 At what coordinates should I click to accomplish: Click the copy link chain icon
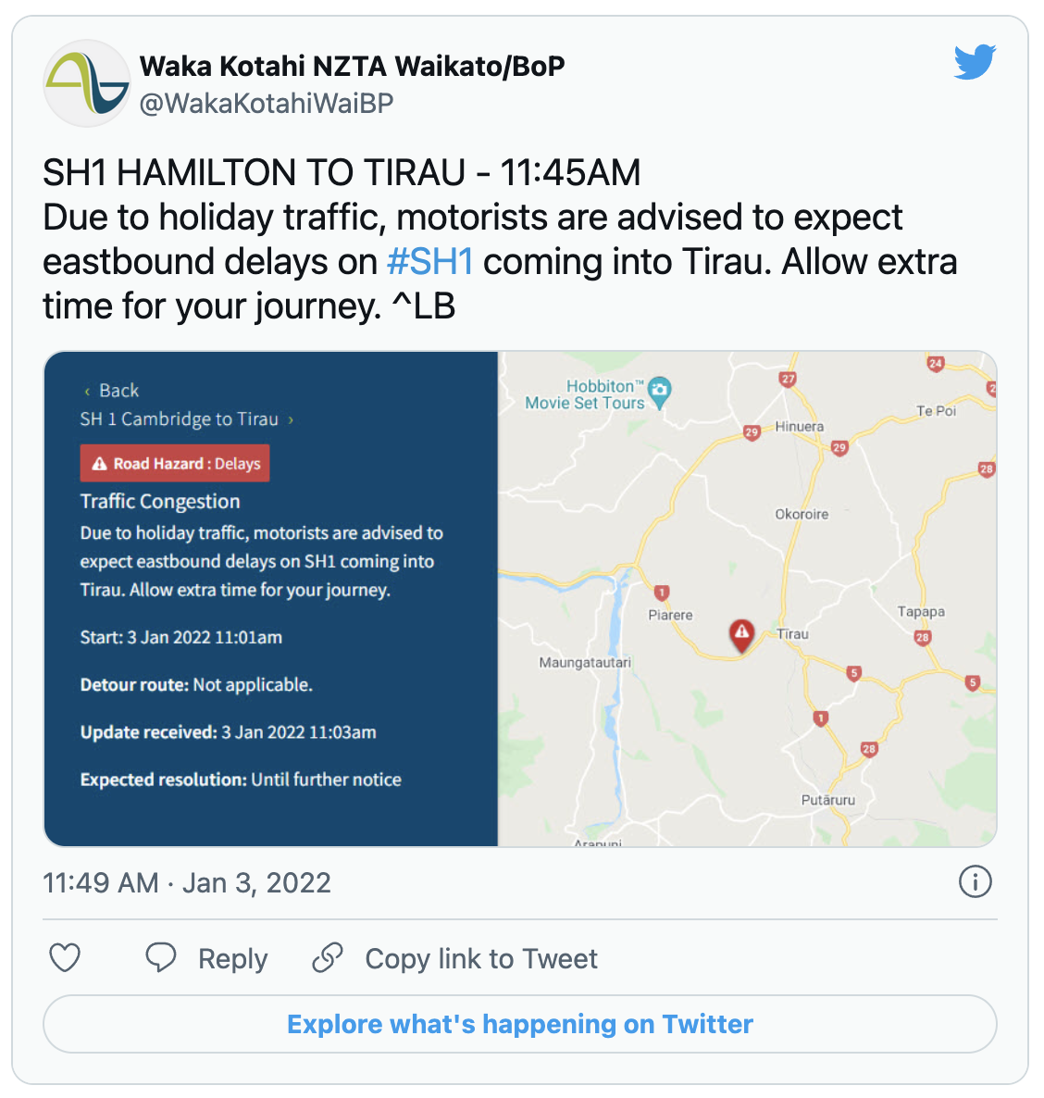pyautogui.click(x=328, y=957)
